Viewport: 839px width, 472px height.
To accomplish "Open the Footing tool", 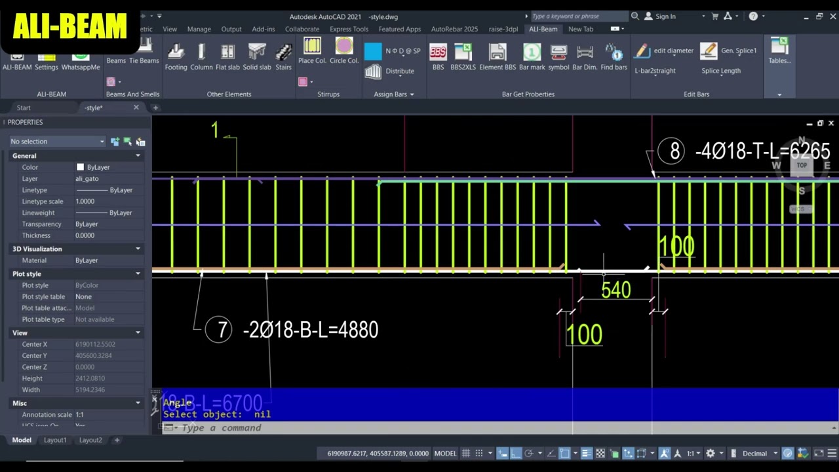I will (176, 56).
